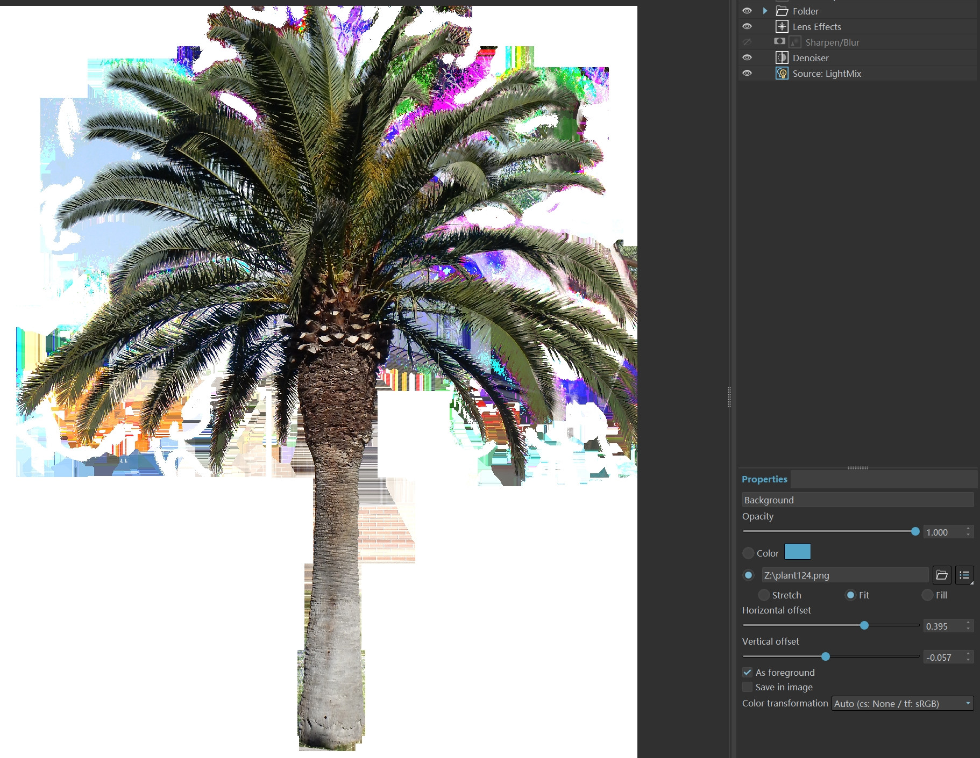
Task: Select the Lens Effects layer row
Action: (x=858, y=26)
